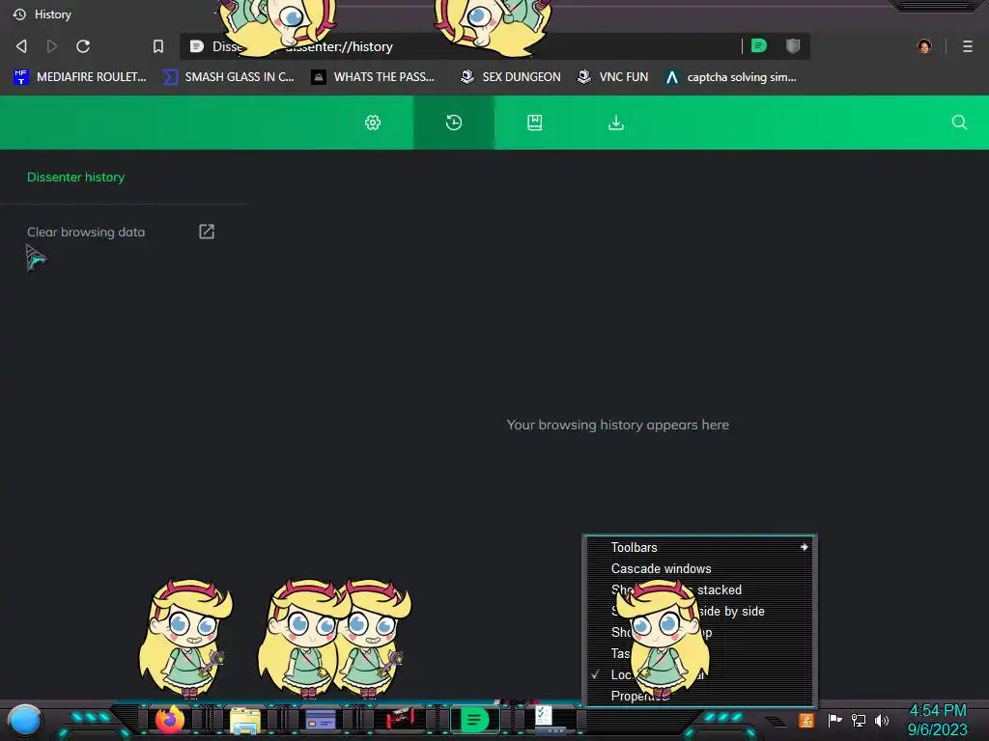
Task: Open the Action Center flag tray icon
Action: 835,720
